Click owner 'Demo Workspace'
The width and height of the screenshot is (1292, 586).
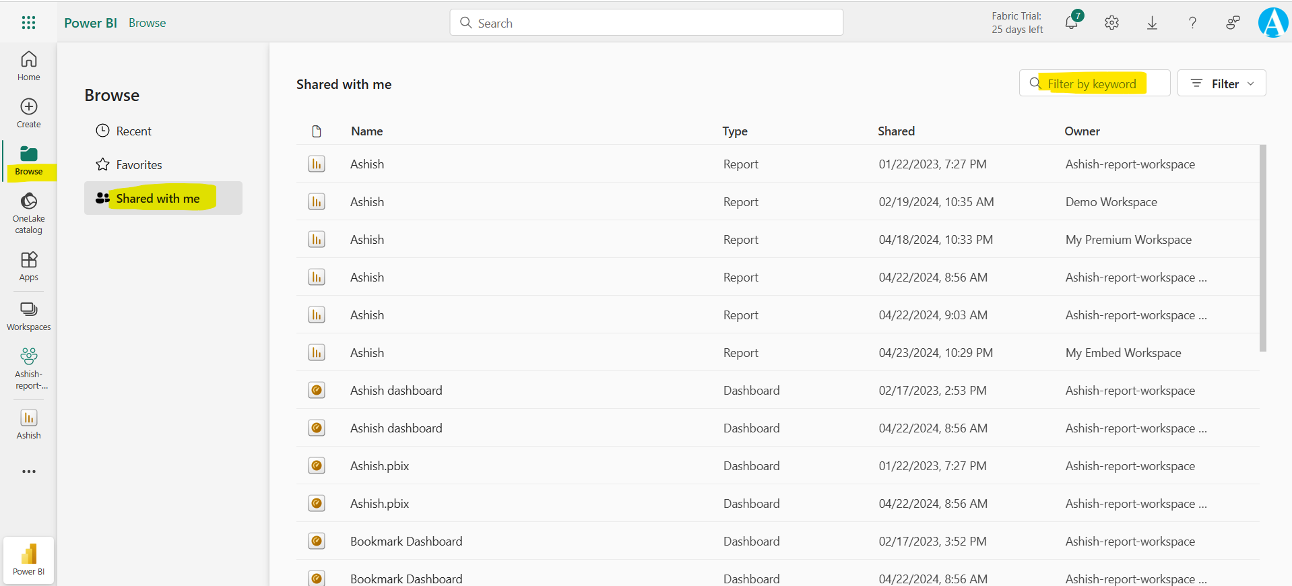click(x=1111, y=201)
